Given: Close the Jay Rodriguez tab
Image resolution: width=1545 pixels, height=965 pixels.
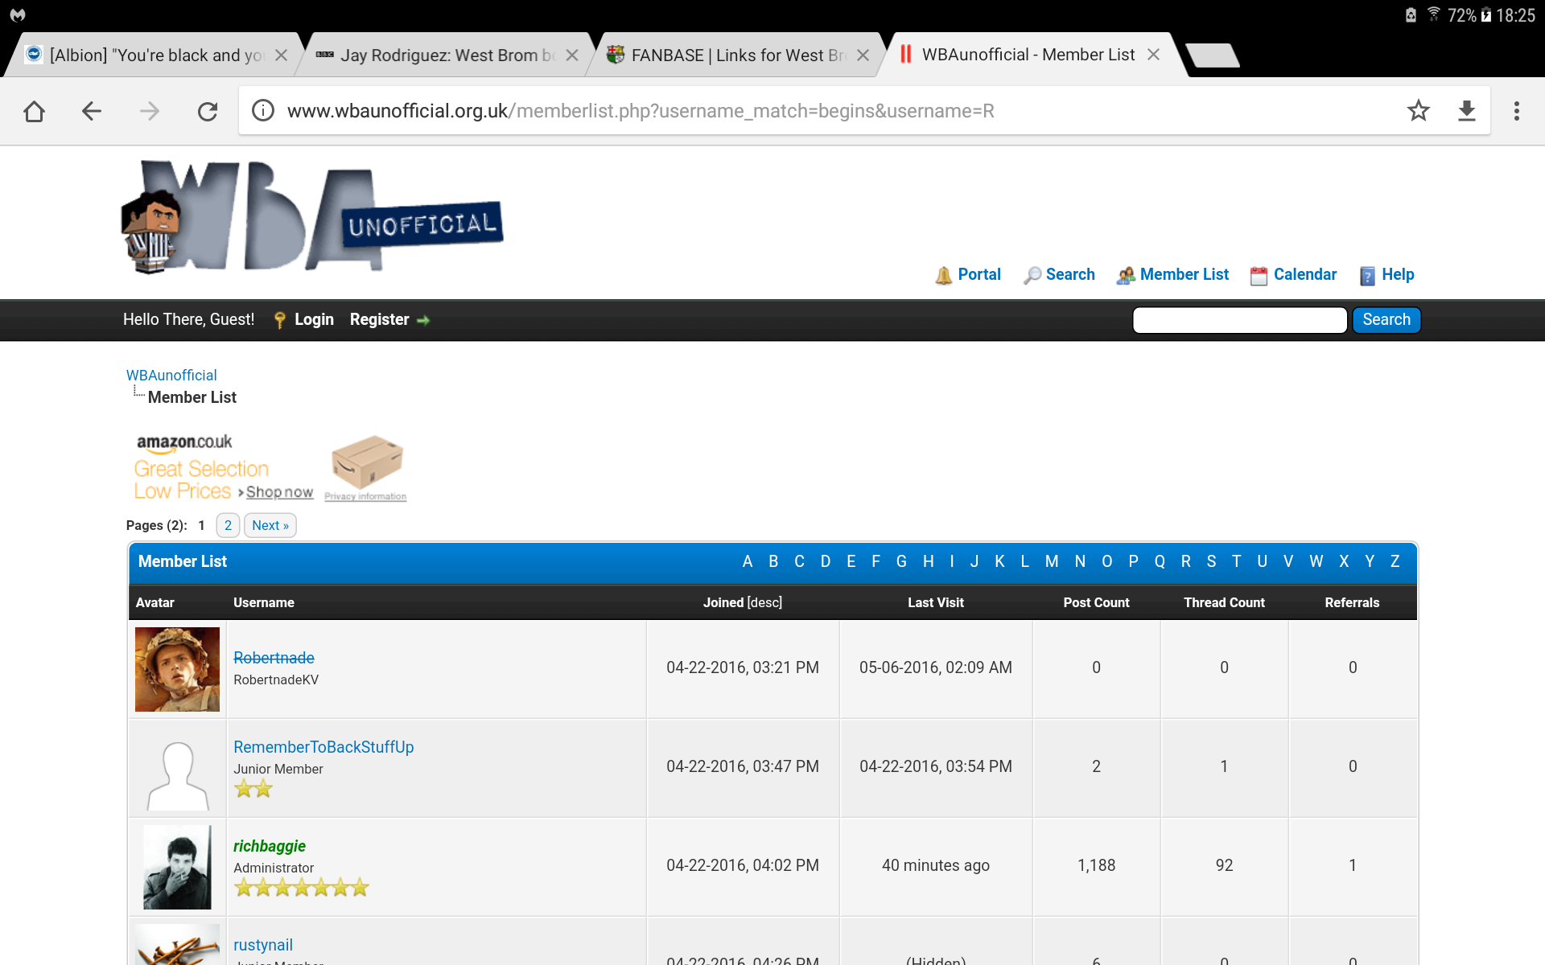Looking at the screenshot, I should tap(572, 55).
